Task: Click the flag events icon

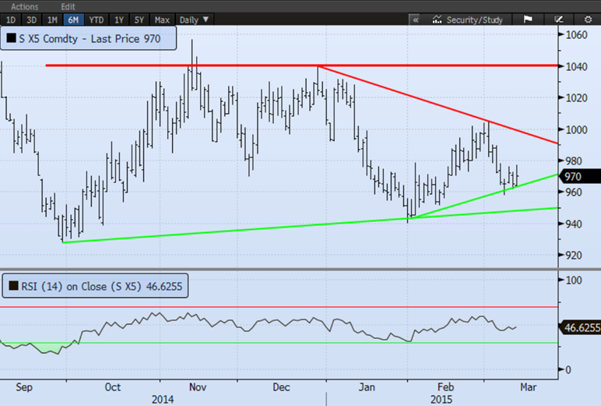Action: (528, 19)
